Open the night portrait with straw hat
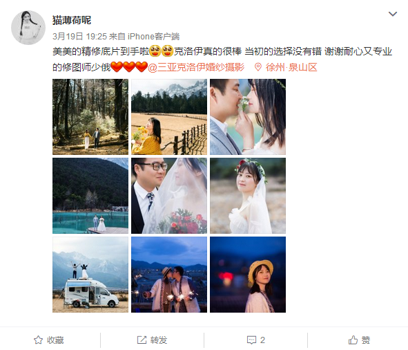This screenshot has height=350, width=408. [x=248, y=275]
